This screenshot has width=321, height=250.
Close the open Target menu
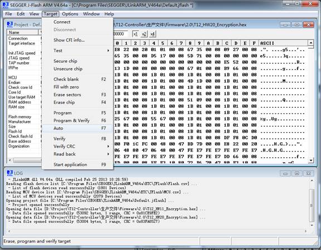click(51, 14)
